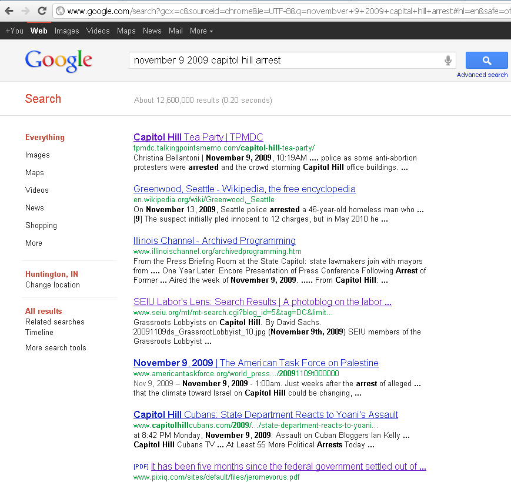Click the microphone voice search icon

pyautogui.click(x=448, y=60)
